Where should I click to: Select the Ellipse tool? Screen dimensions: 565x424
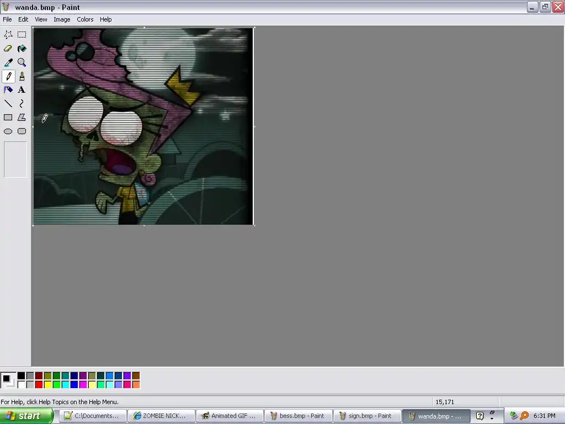8,131
